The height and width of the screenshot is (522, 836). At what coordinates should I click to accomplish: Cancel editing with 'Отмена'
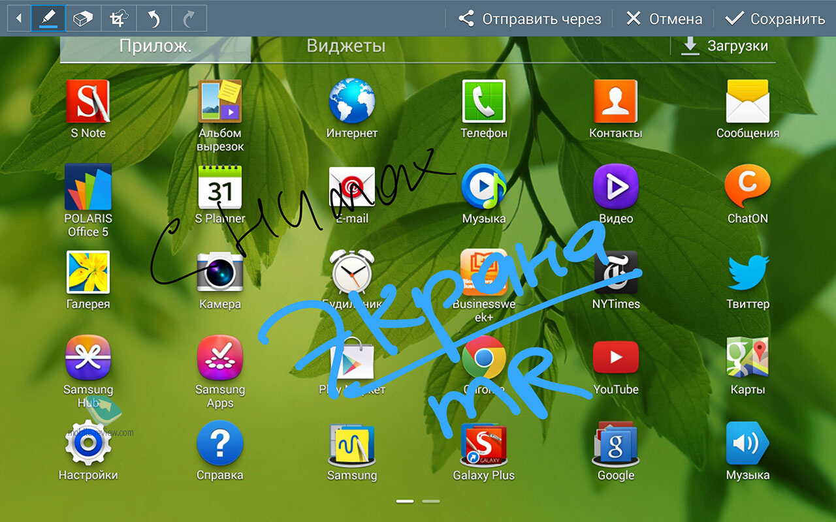coord(664,19)
